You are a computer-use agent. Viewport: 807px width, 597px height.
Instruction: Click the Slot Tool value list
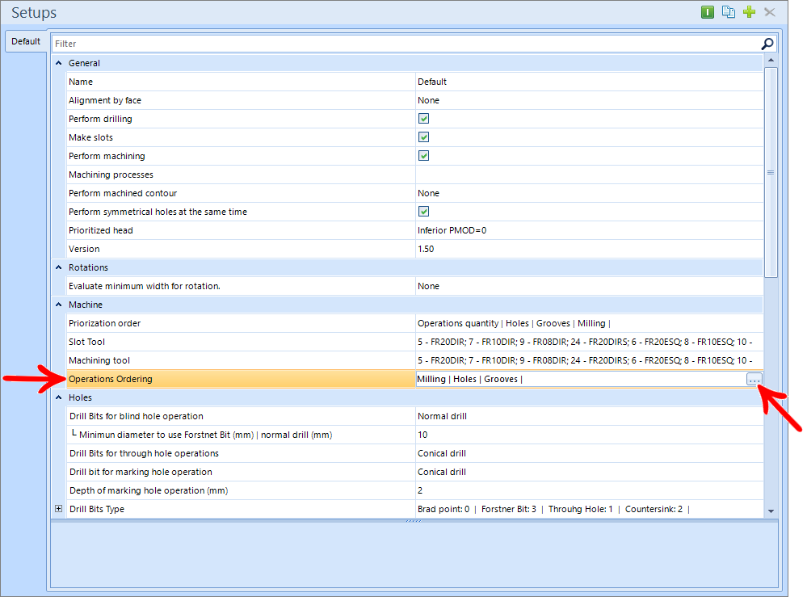585,342
